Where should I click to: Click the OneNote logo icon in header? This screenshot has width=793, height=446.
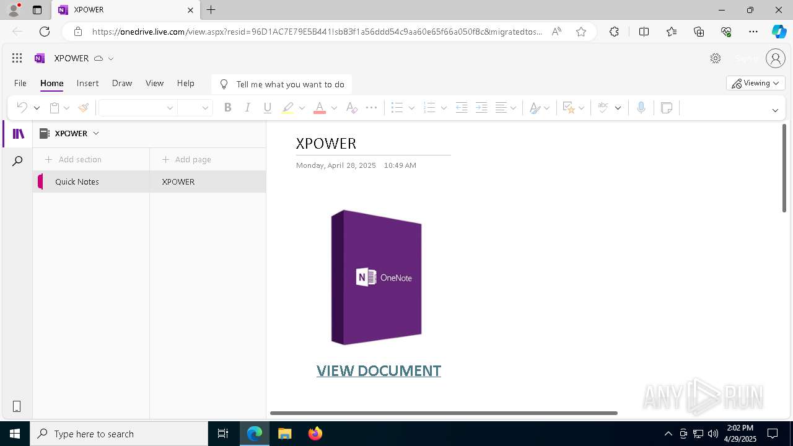[x=40, y=58]
